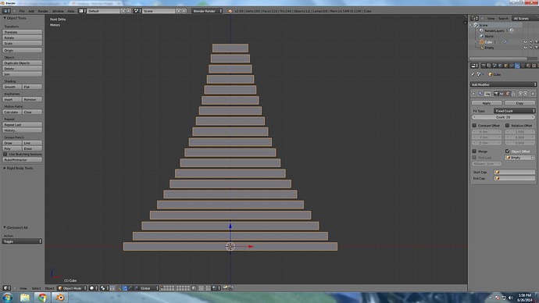Click the Cube object icon in outliner
The image size is (539, 303).
pyautogui.click(x=482, y=42)
